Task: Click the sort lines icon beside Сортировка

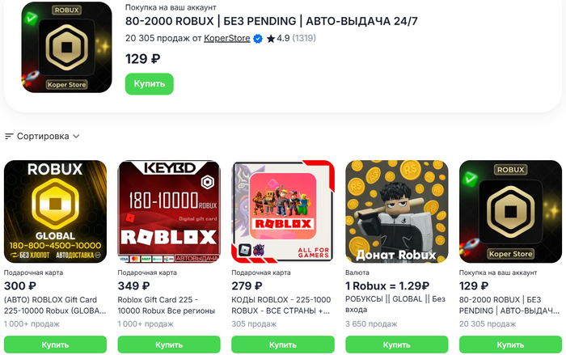Action: [x=9, y=137]
